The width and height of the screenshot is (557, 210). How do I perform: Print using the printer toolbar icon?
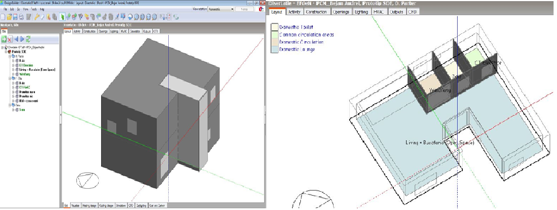(21, 17)
